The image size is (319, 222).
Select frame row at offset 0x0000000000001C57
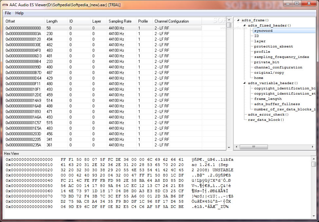point(103,123)
